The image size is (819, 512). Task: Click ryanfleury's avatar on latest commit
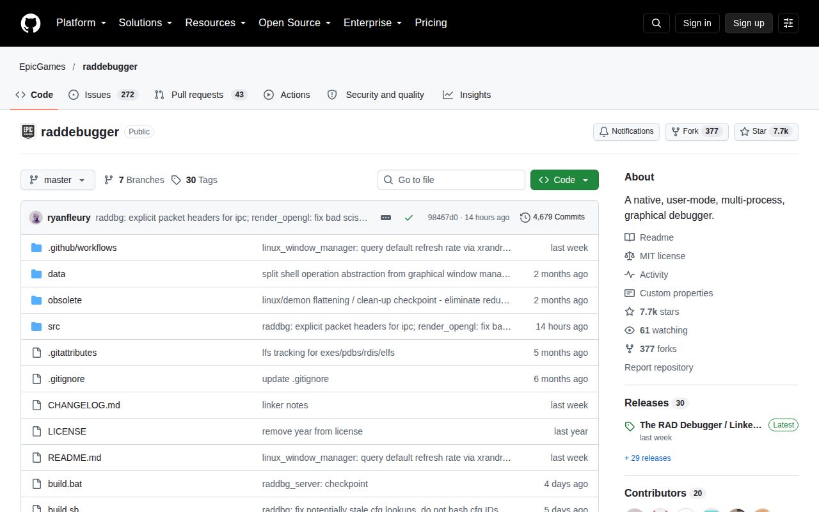click(x=36, y=218)
